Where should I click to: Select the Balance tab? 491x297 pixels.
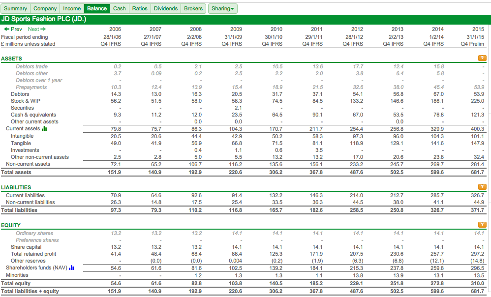(97, 8)
